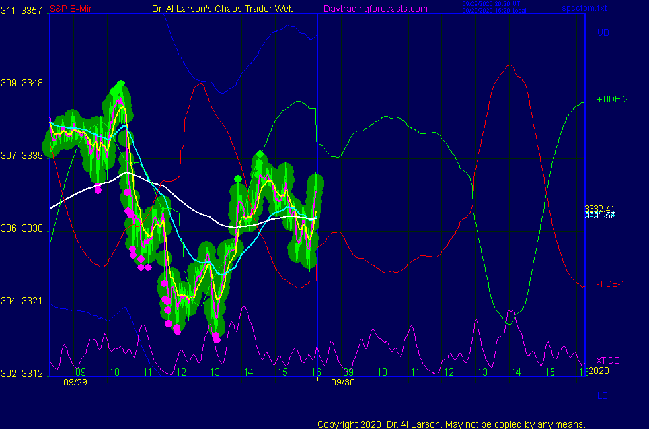Viewport: 649px width, 429px height.
Task: Click the 3339 price axis label
Action: point(32,156)
